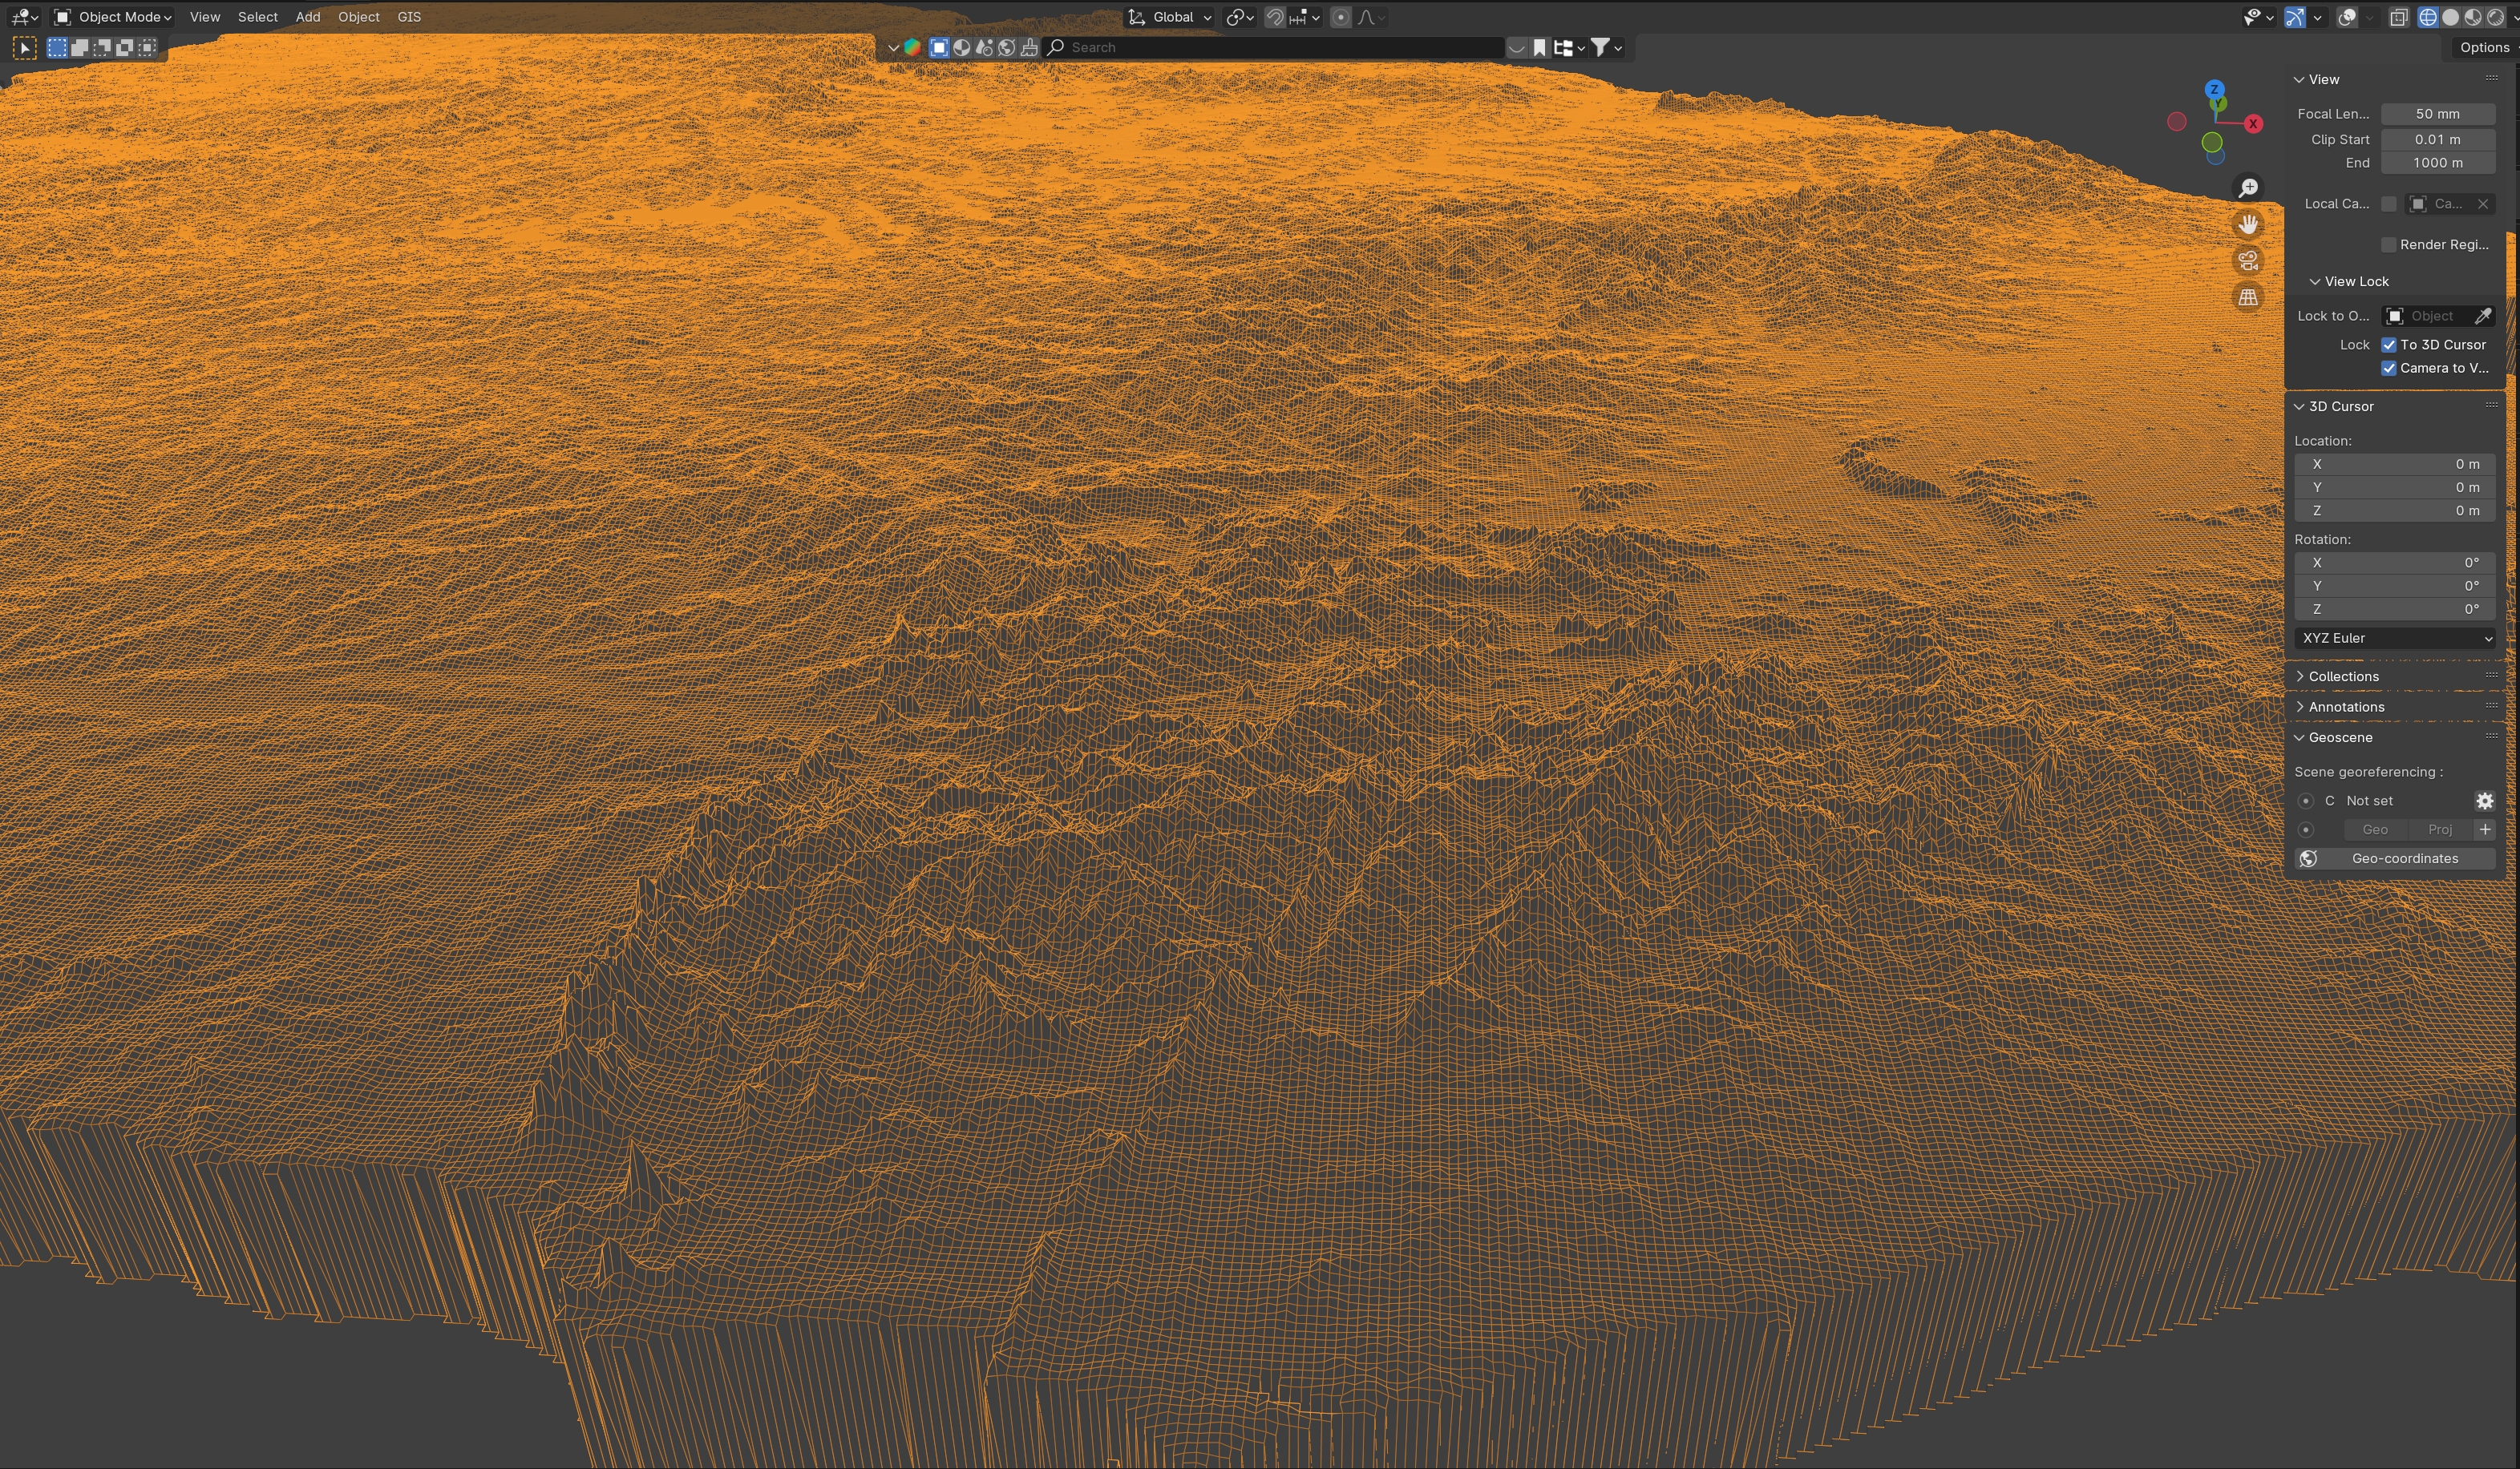Open the GIS menu

tap(409, 17)
